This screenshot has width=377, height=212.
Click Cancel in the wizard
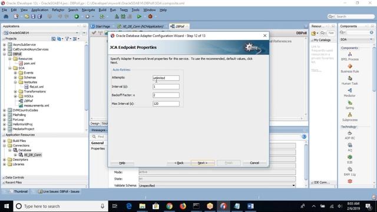pyautogui.click(x=254, y=163)
